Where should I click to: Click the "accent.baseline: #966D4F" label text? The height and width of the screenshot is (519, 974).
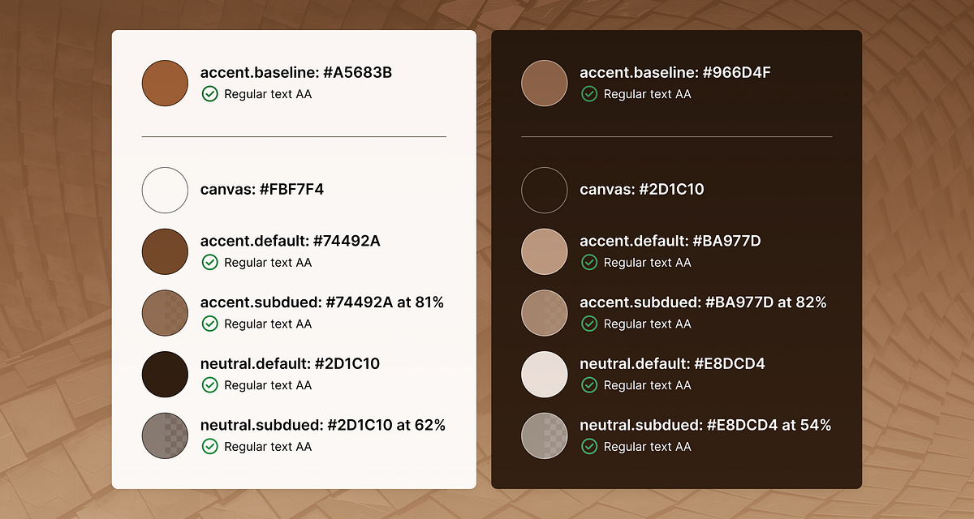tap(674, 73)
